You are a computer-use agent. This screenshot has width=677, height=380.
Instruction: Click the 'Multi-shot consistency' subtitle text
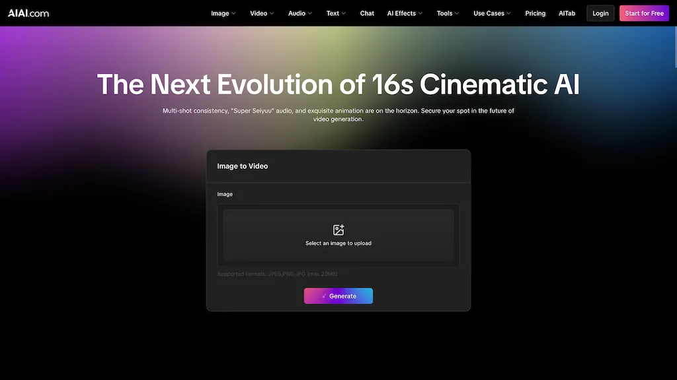coord(338,115)
